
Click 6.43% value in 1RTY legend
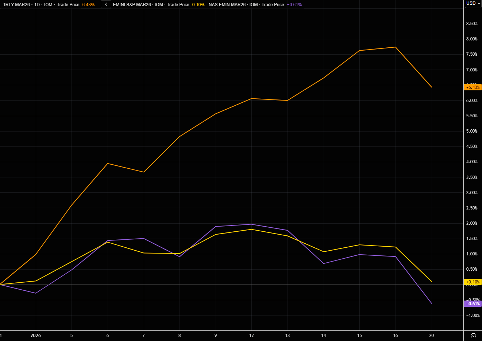coord(88,5)
